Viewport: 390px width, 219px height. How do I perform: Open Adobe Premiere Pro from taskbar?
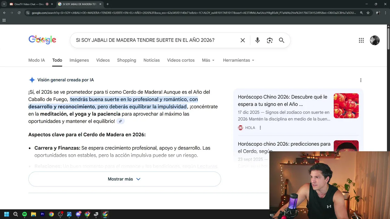42,214
